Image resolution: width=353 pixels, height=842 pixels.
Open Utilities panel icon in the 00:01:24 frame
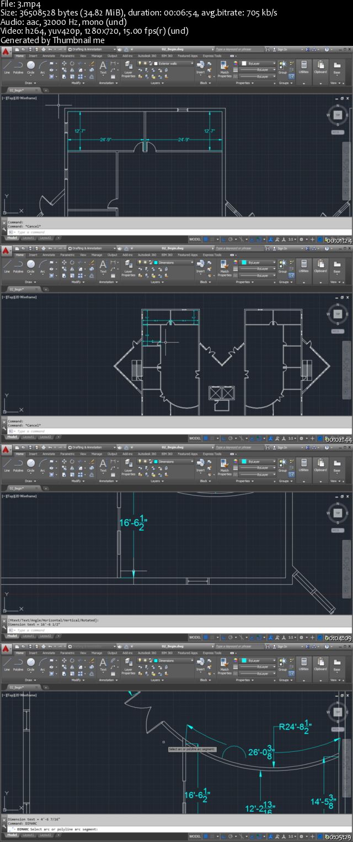304,68
